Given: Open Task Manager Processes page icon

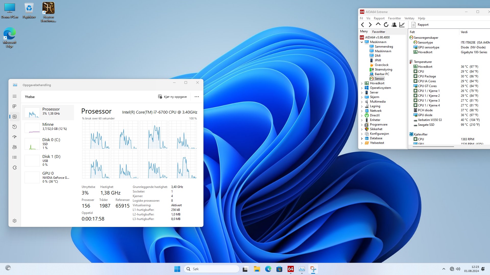Looking at the screenshot, I should tap(15, 106).
